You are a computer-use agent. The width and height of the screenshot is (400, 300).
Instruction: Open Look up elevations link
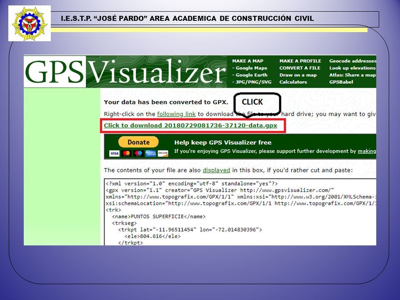point(352,68)
